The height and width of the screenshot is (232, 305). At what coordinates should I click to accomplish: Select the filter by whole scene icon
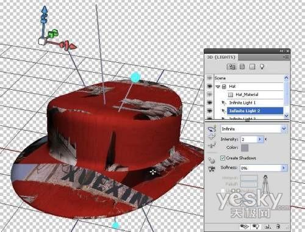click(232, 67)
